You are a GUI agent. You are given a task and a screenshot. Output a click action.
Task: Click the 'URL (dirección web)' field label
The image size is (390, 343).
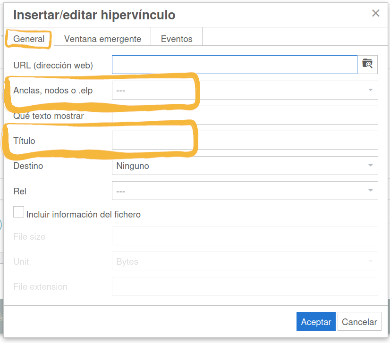tap(53, 65)
